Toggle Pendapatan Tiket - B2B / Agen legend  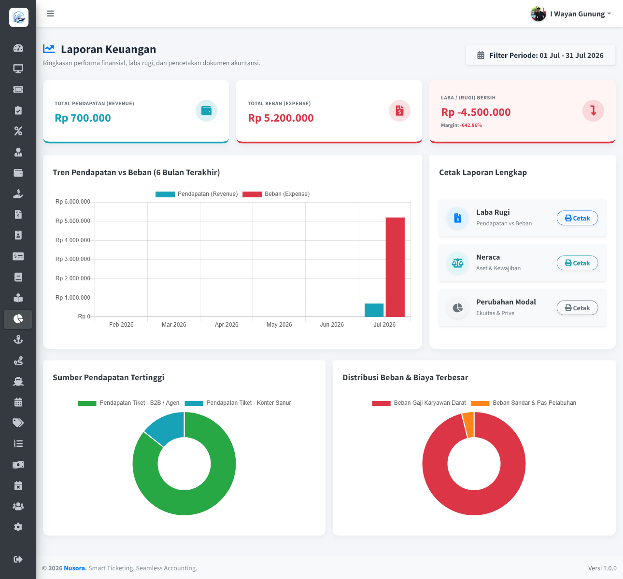(128, 403)
